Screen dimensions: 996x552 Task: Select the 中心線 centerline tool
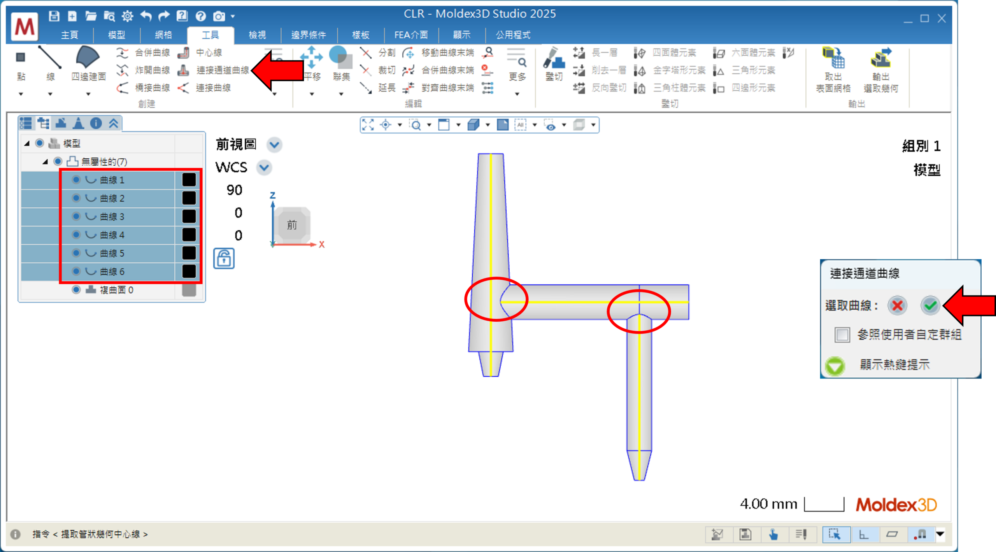pyautogui.click(x=183, y=53)
